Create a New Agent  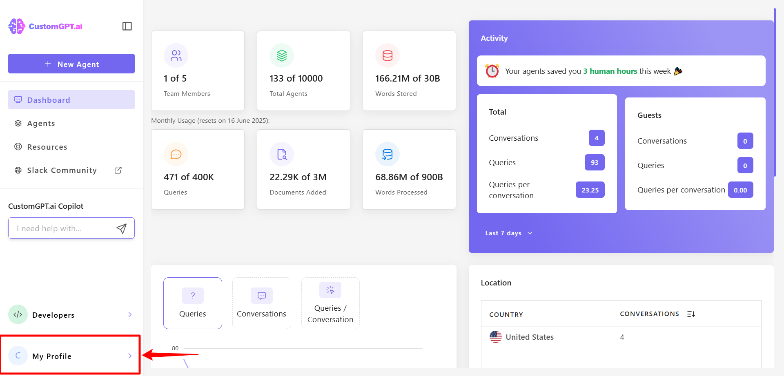point(71,64)
